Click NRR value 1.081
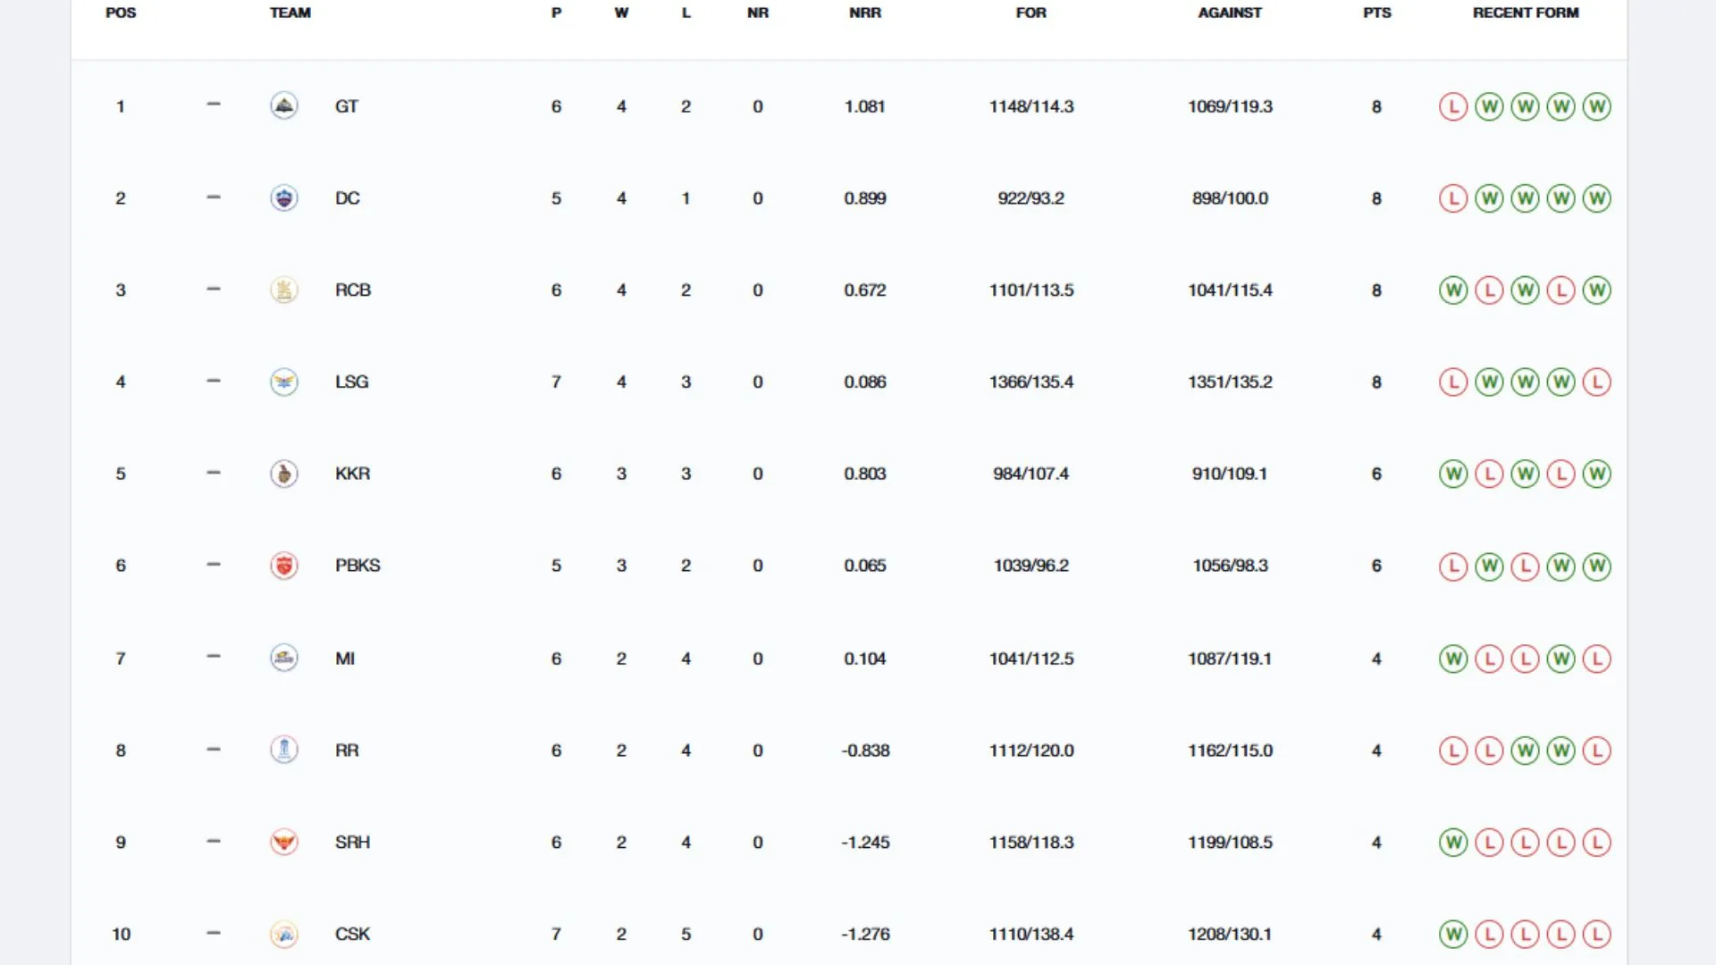The width and height of the screenshot is (1716, 965). [x=865, y=106]
